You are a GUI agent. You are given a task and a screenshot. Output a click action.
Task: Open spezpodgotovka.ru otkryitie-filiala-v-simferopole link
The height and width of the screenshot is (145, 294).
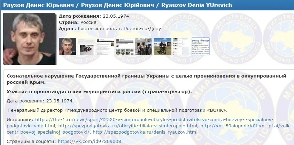pos(128,126)
